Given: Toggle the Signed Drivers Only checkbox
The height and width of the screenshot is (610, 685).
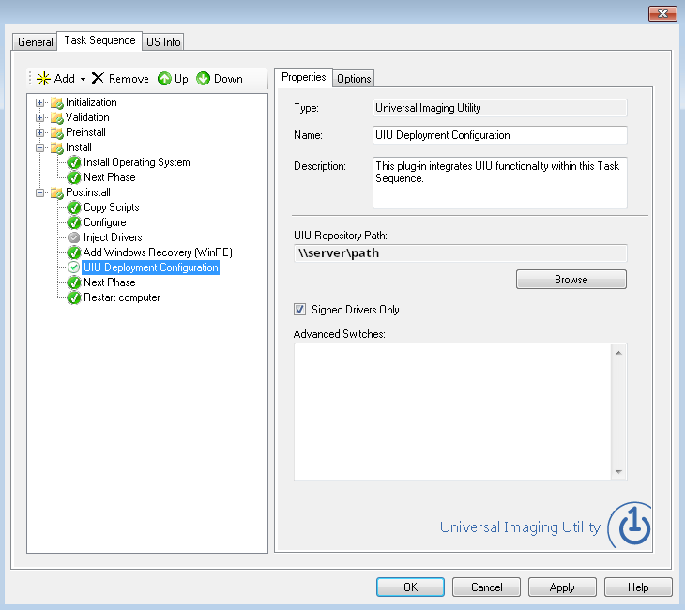Looking at the screenshot, I should click(x=299, y=310).
